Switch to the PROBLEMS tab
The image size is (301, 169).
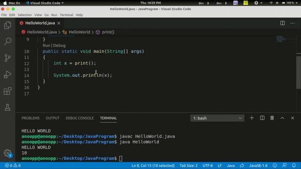point(31,118)
